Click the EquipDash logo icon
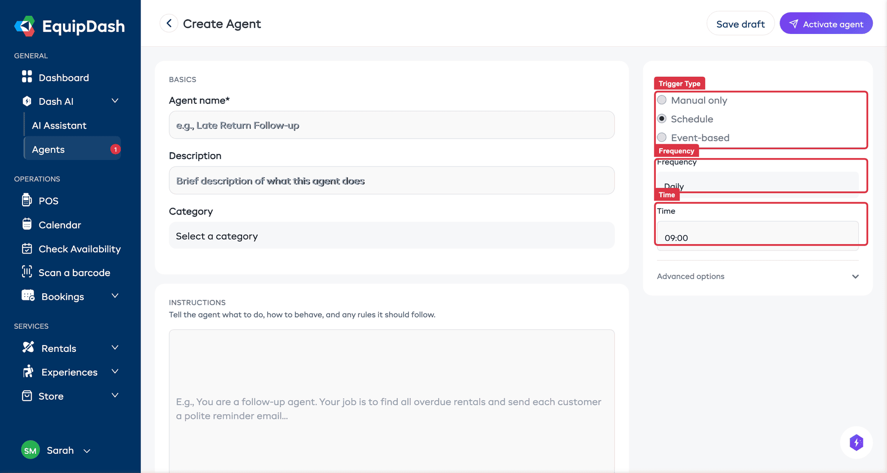This screenshot has height=473, width=887. tap(25, 26)
